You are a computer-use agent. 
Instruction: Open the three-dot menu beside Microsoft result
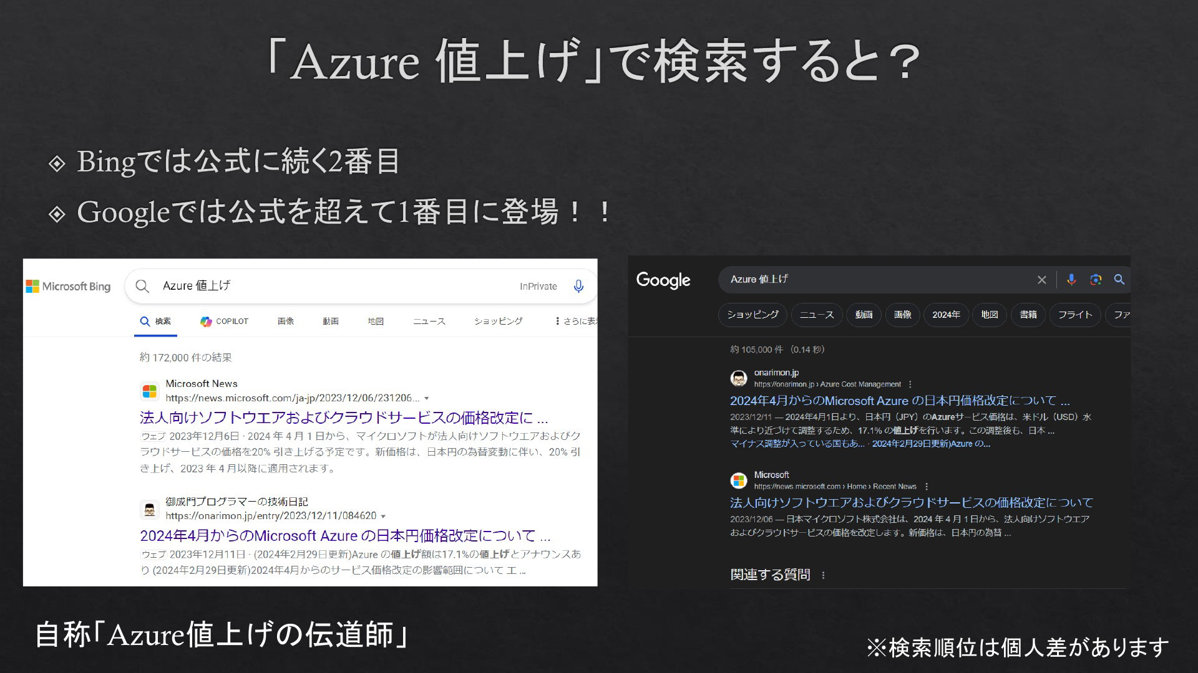coord(927,487)
